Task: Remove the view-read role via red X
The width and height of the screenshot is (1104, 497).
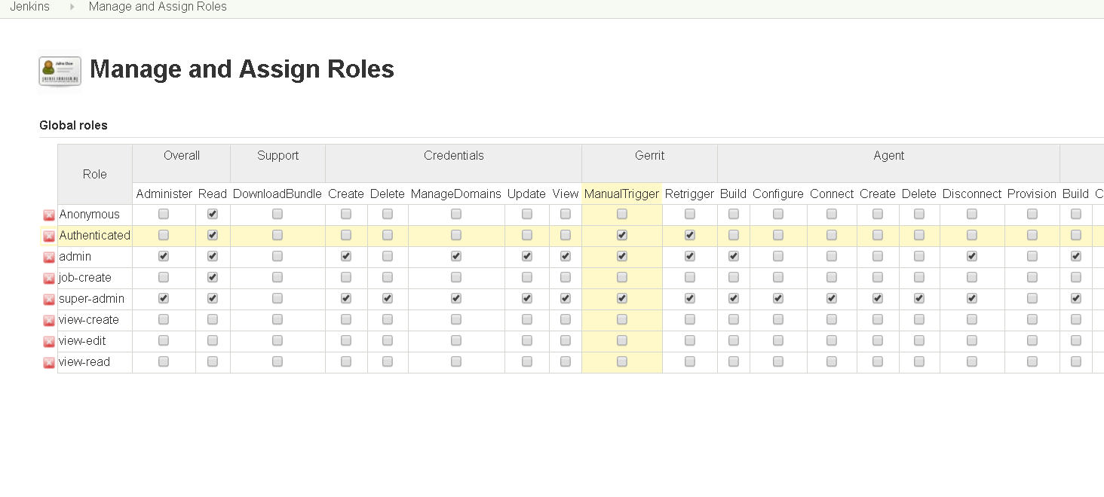Action: click(49, 363)
